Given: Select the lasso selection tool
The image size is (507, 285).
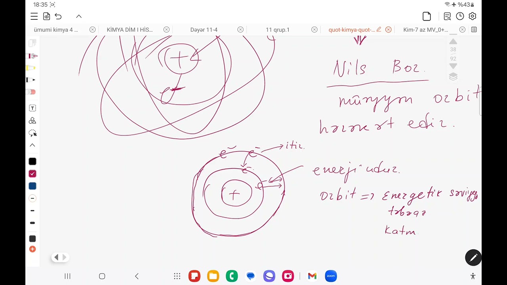Looking at the screenshot, I should (x=32, y=133).
